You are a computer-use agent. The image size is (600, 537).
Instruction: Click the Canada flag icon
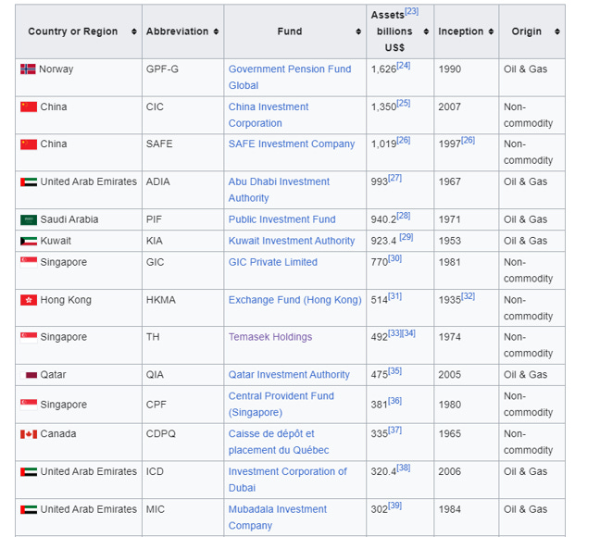pyautogui.click(x=29, y=434)
